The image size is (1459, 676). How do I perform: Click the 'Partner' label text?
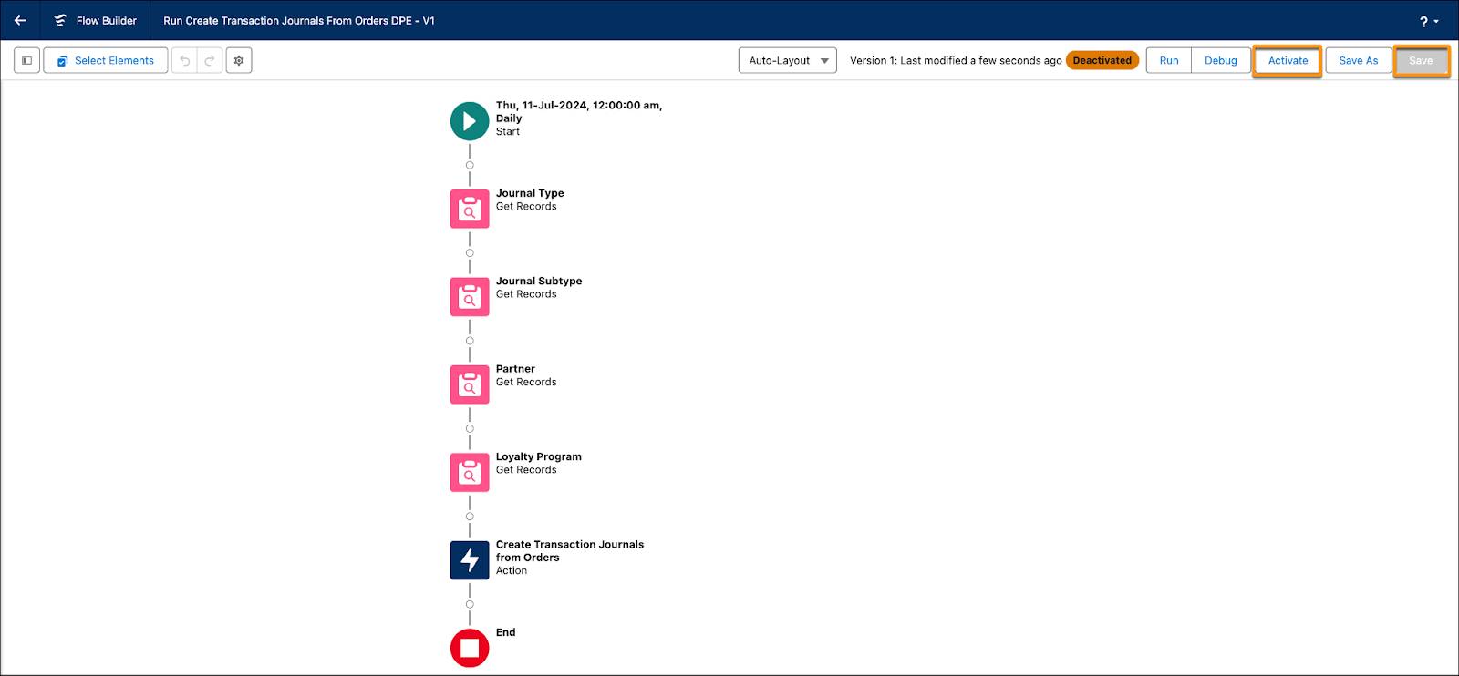[515, 369]
